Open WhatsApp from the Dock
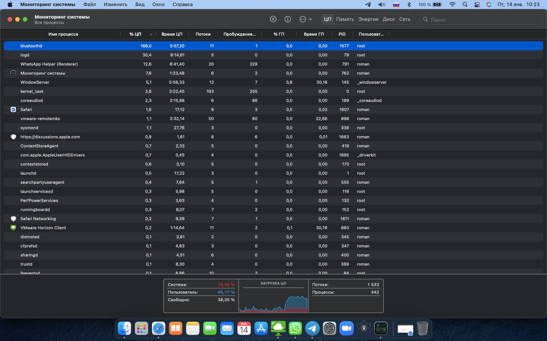Viewport: 547px width, 341px height. [x=295, y=328]
